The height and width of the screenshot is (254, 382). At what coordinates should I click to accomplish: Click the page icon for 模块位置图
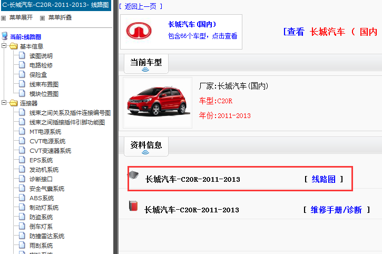(x=22, y=93)
